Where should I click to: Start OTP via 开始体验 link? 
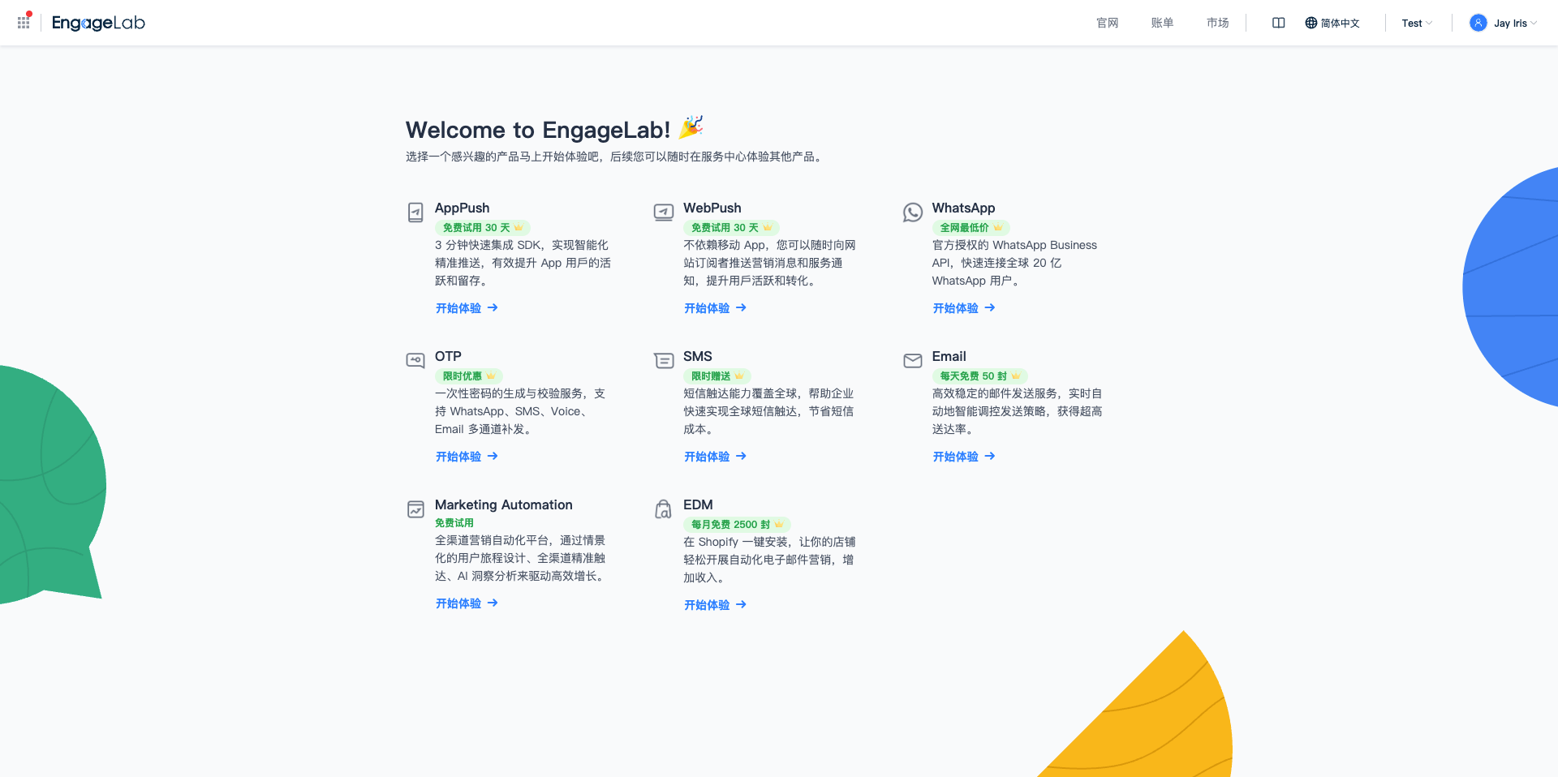click(x=467, y=457)
